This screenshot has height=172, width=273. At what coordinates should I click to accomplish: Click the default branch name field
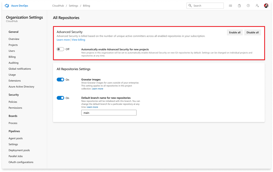(x=109, y=113)
